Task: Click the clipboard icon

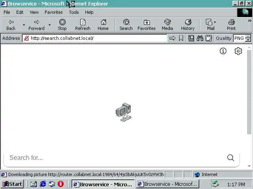Action: [x=209, y=38]
